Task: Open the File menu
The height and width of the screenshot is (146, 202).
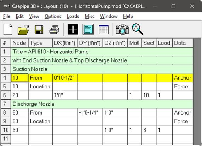Action: coord(7,16)
